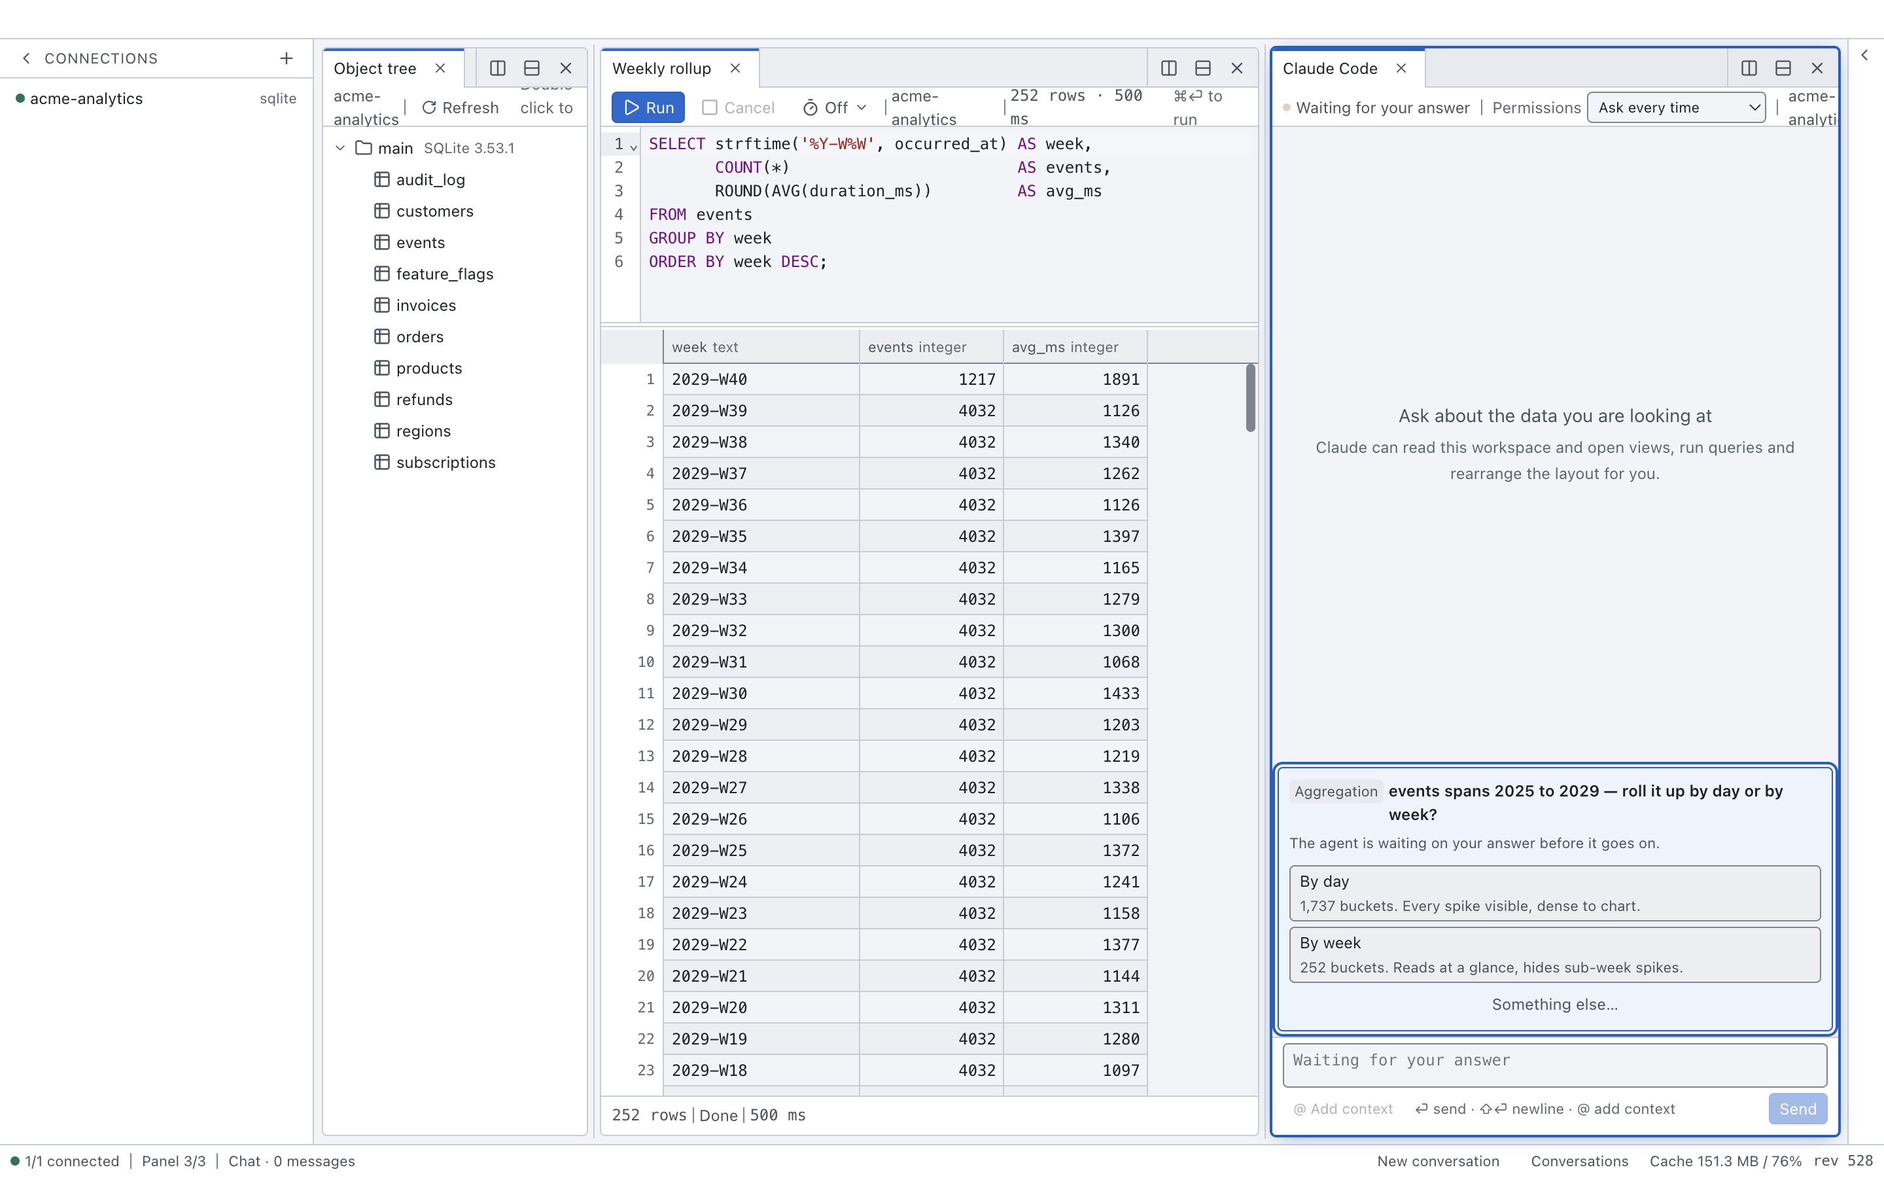The image size is (1884, 1178).
Task: Click the main schema folder icon
Action: pos(364,148)
